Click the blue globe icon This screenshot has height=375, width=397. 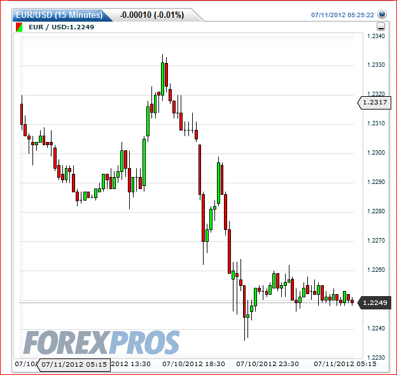pos(382,14)
